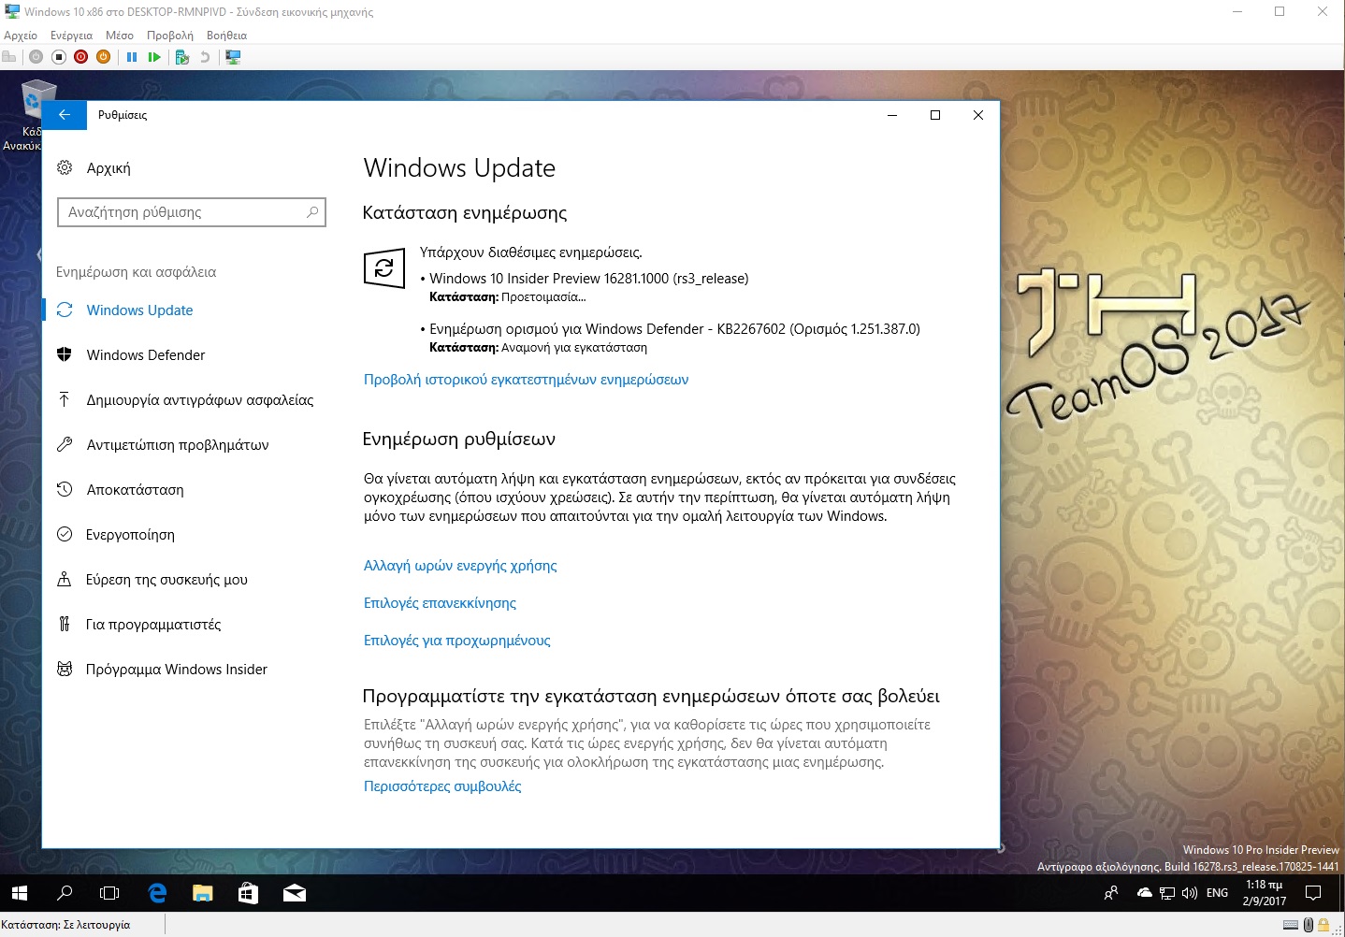Viewport: 1345px width, 937px height.
Task: Open the Action Center notification icon
Action: point(1313,893)
